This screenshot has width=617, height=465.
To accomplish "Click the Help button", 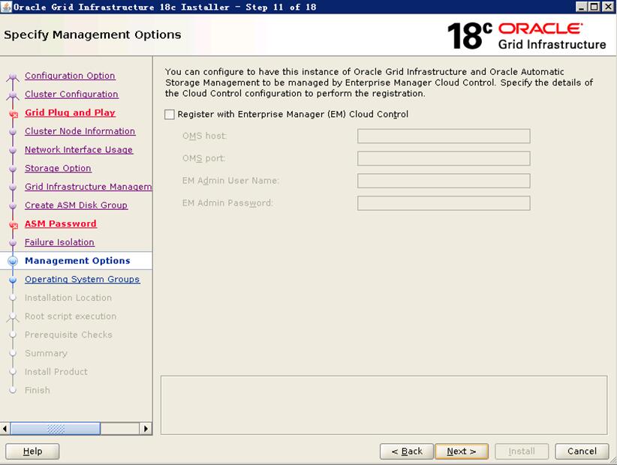I will tap(32, 451).
